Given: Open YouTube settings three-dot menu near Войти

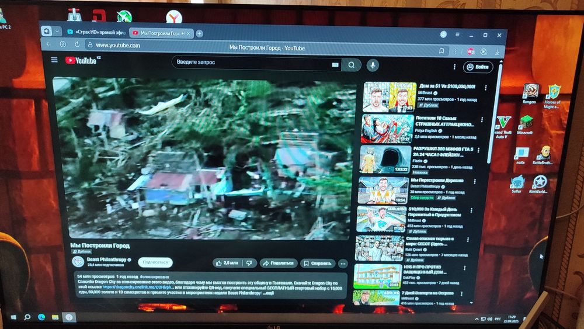Looking at the screenshot, I should tap(454, 67).
